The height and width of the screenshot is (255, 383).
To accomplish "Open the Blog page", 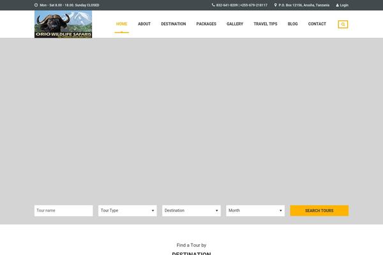I will tap(292, 24).
